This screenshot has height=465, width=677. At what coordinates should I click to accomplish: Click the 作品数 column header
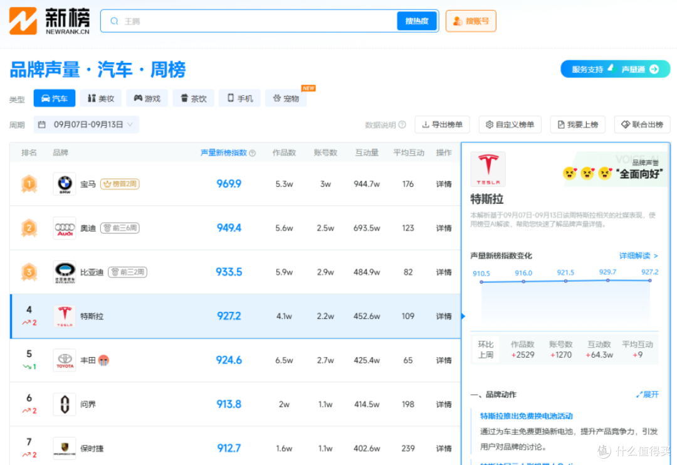pyautogui.click(x=284, y=152)
